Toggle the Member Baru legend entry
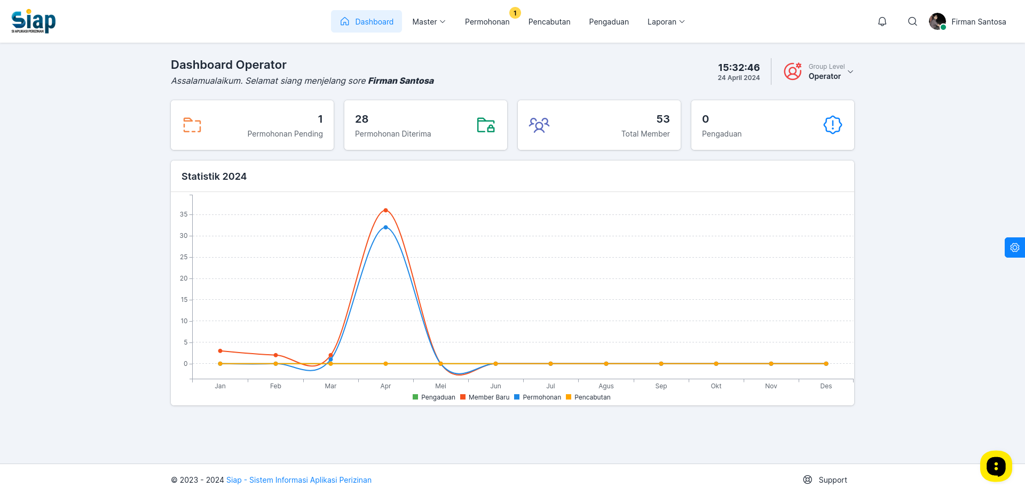This screenshot has width=1025, height=495. (485, 397)
